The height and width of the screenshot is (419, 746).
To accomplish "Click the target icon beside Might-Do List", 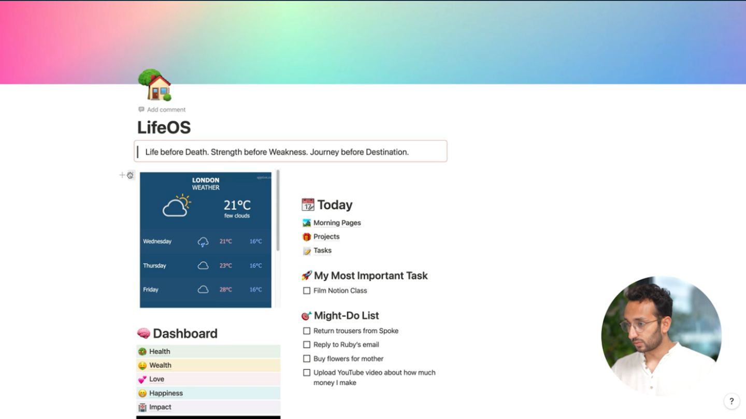I will 307,315.
